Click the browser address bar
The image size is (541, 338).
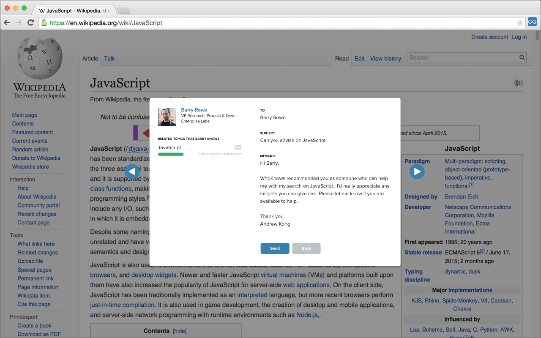point(279,23)
